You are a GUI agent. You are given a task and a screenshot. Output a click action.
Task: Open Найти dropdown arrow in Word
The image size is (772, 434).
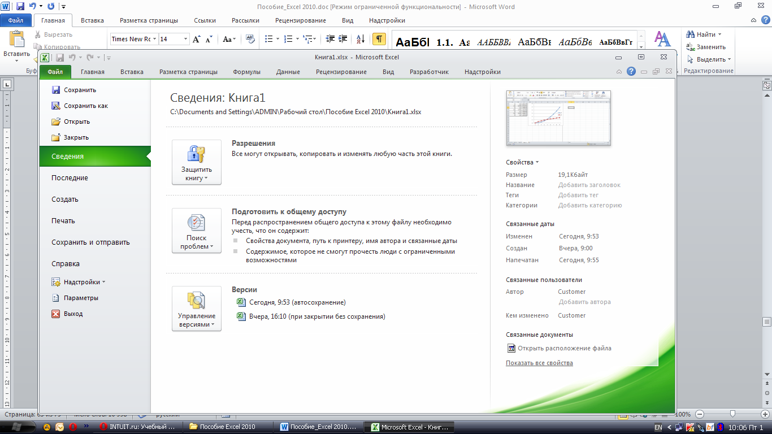point(720,34)
